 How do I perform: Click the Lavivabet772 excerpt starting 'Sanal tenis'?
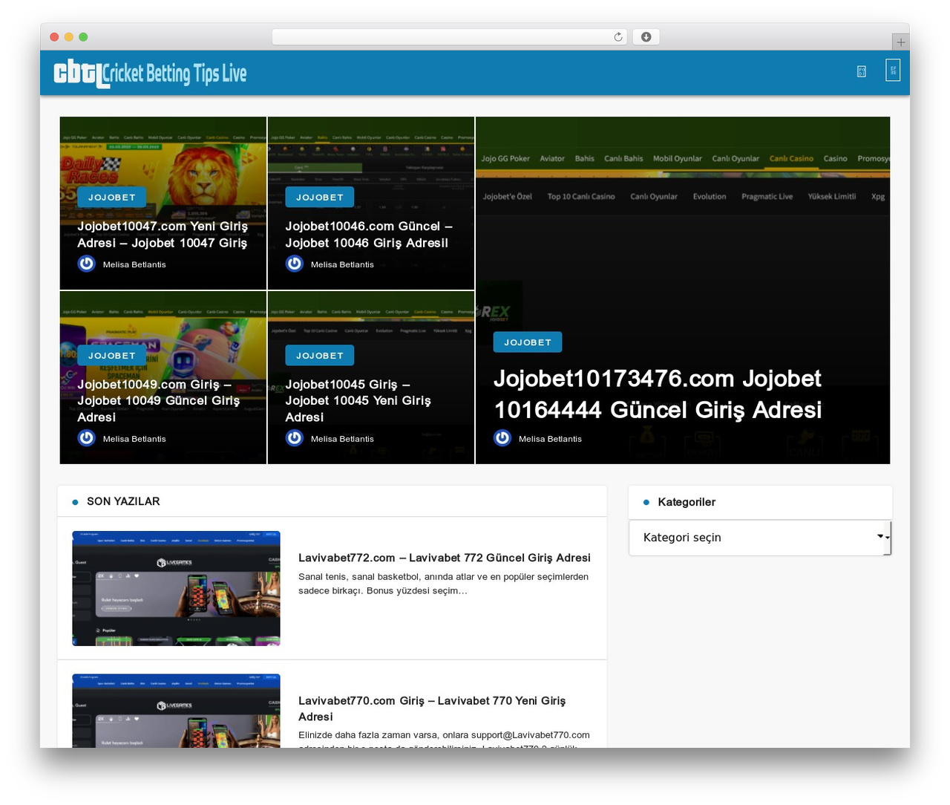(444, 584)
